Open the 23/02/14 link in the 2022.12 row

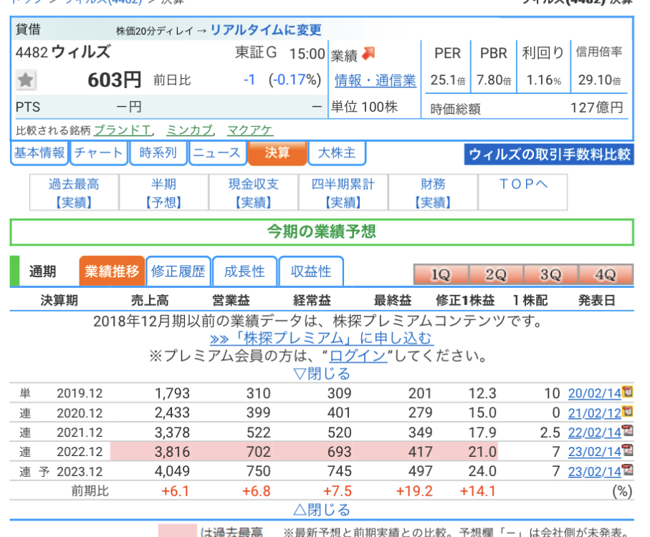point(595,452)
